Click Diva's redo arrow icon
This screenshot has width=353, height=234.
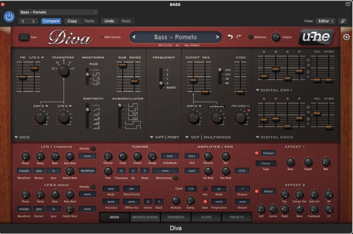tap(239, 37)
